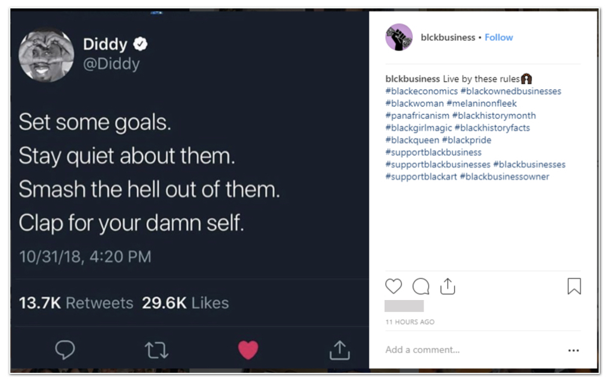Open the three-dots more options menu
This screenshot has width=609, height=383.
(573, 350)
